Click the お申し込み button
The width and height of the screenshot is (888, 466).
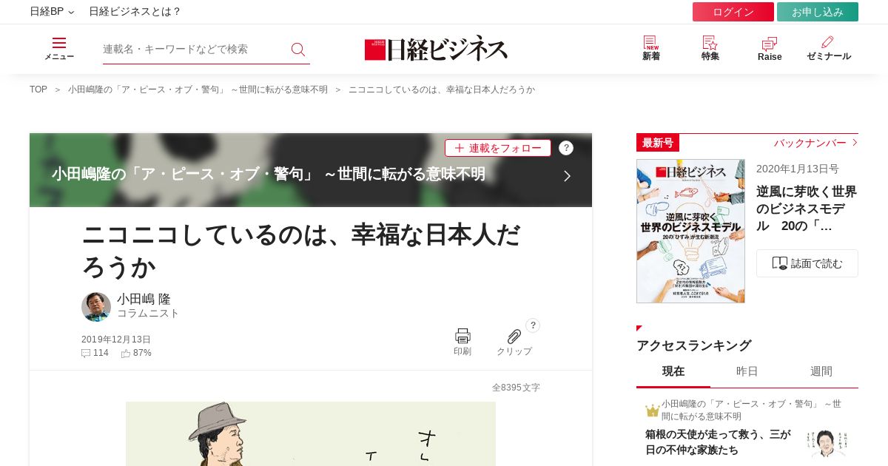[818, 12]
